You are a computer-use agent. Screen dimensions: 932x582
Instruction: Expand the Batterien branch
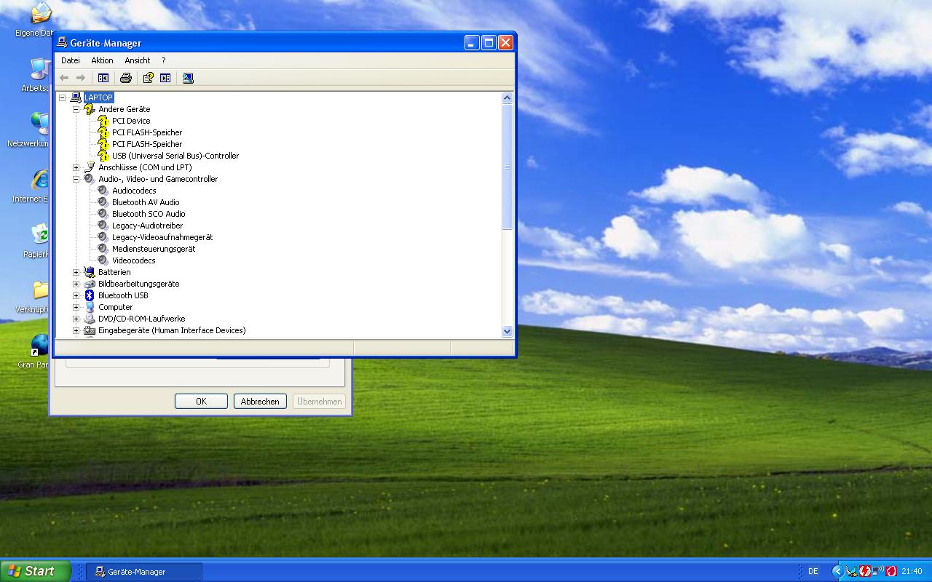[x=76, y=272]
